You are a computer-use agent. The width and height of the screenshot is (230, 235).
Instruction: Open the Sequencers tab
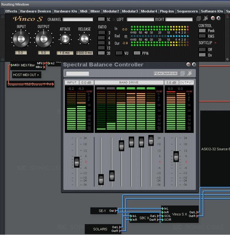pos(187,11)
